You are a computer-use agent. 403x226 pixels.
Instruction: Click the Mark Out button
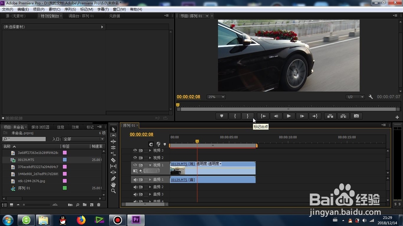pyautogui.click(x=248, y=116)
